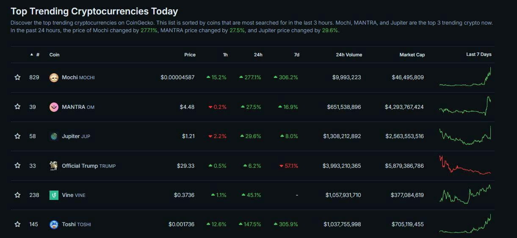Open the Official Trump TRUMP coin link
This screenshot has width=517, height=238.
[88, 166]
